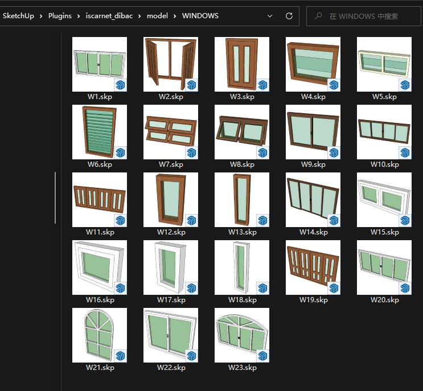Select the W10.skp file thumbnail
Screen dimensions: 423x391
[x=384, y=132]
